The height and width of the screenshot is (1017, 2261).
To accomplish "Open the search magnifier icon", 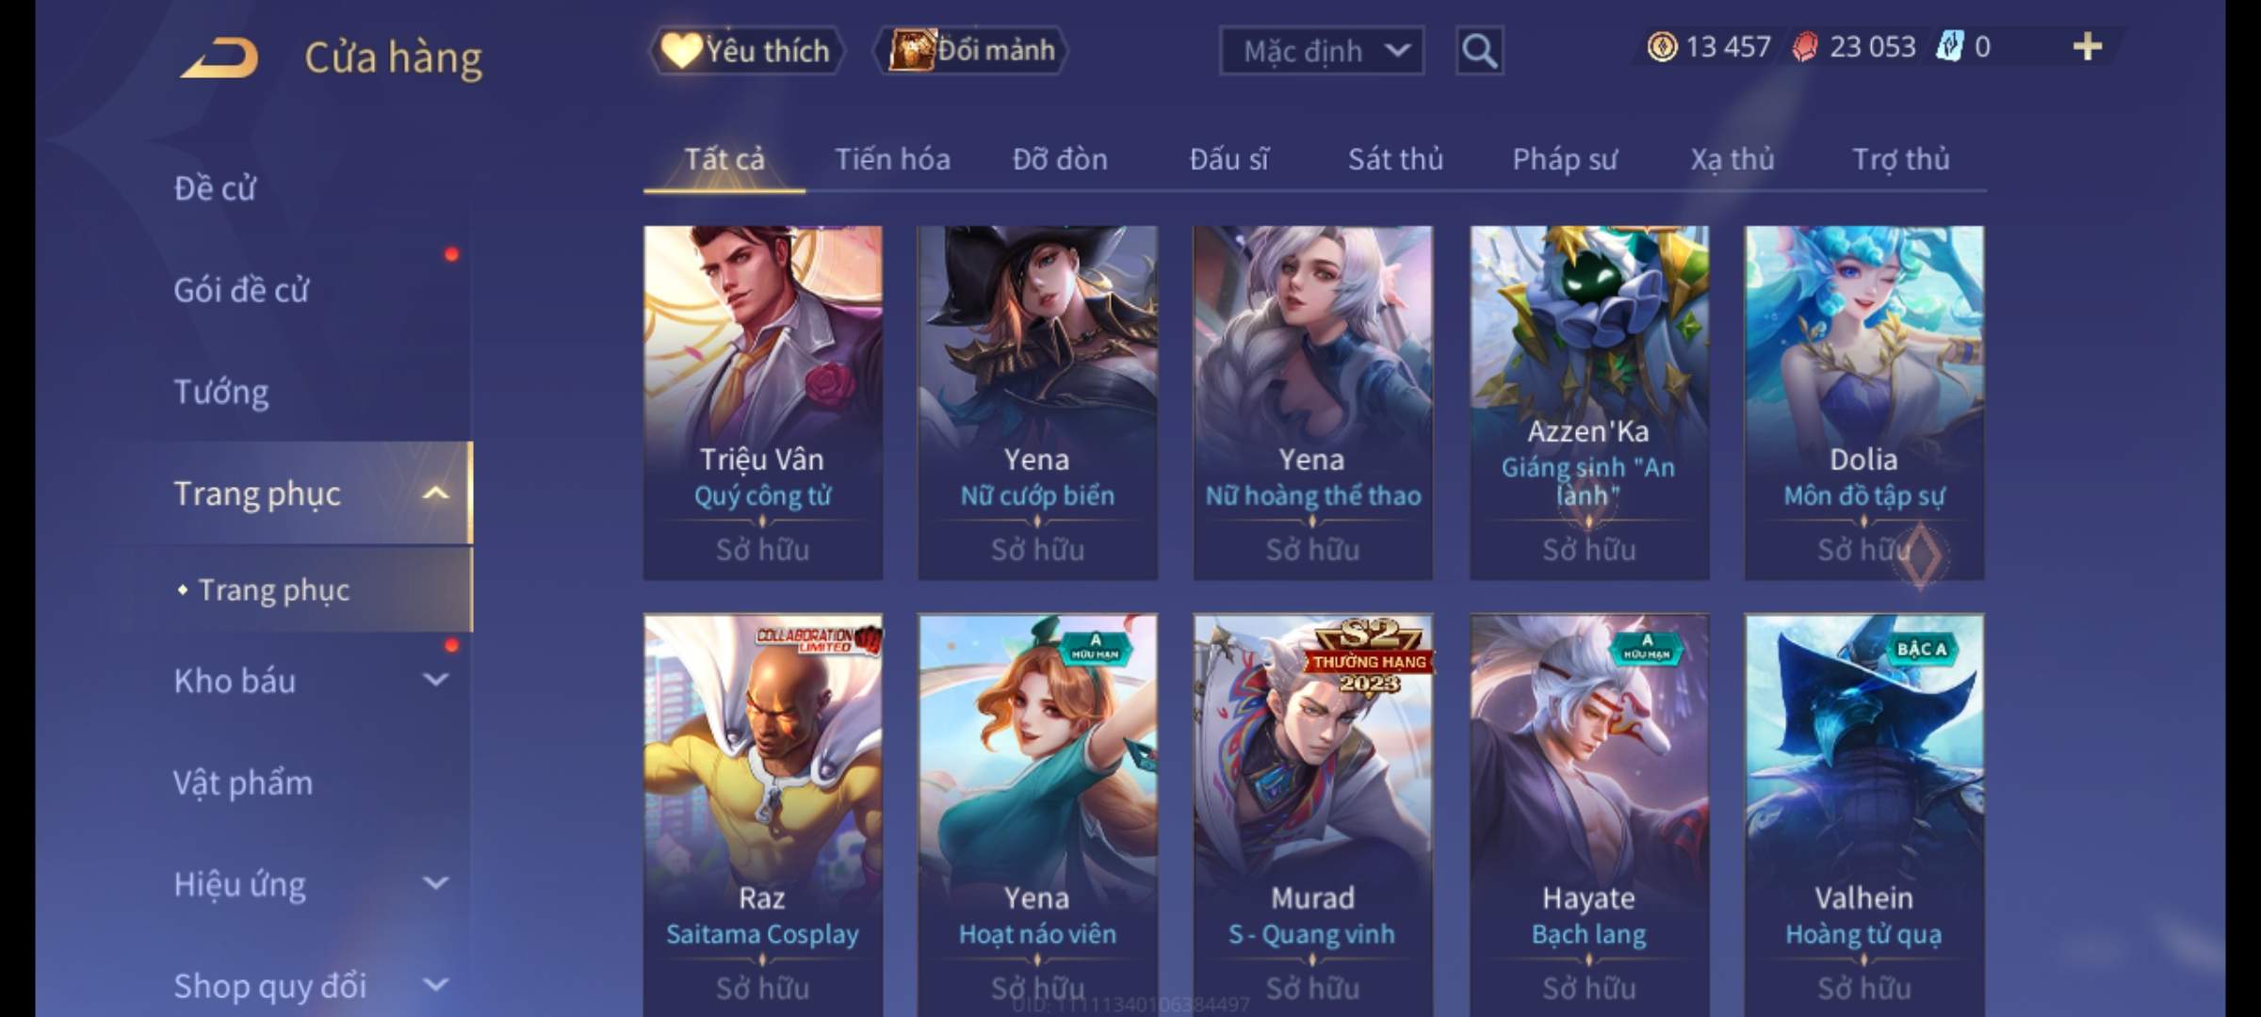I will tap(1479, 51).
